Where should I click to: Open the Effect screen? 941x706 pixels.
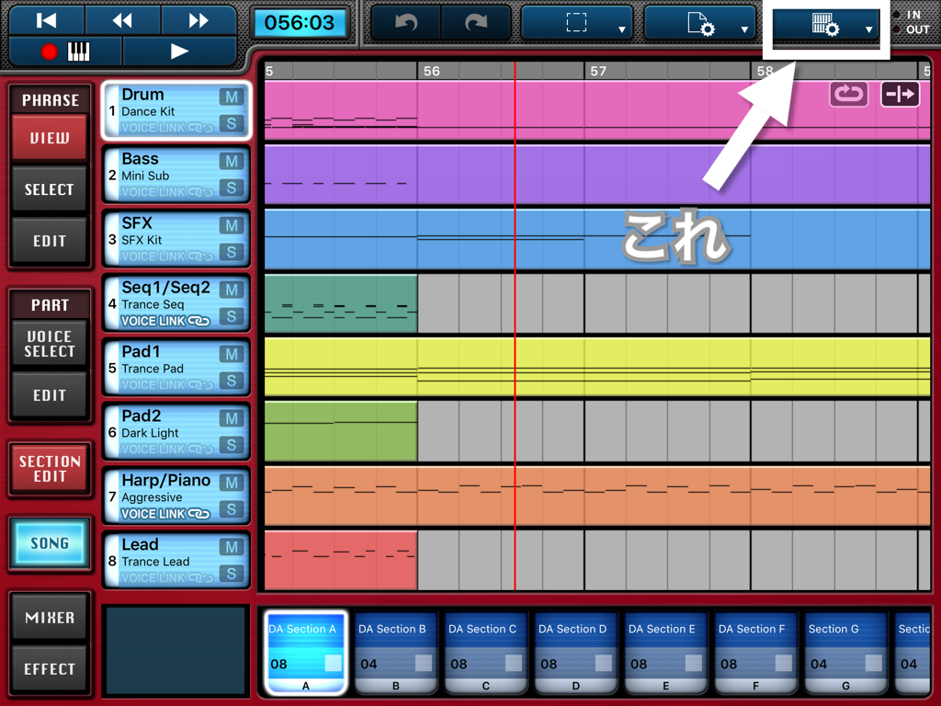point(50,669)
